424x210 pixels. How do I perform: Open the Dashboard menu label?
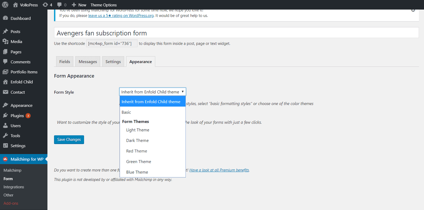tap(21, 18)
